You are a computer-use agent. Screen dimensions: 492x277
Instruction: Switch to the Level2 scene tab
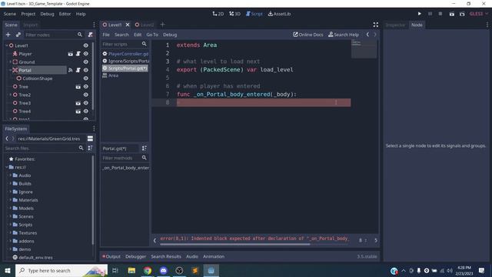[x=145, y=25]
